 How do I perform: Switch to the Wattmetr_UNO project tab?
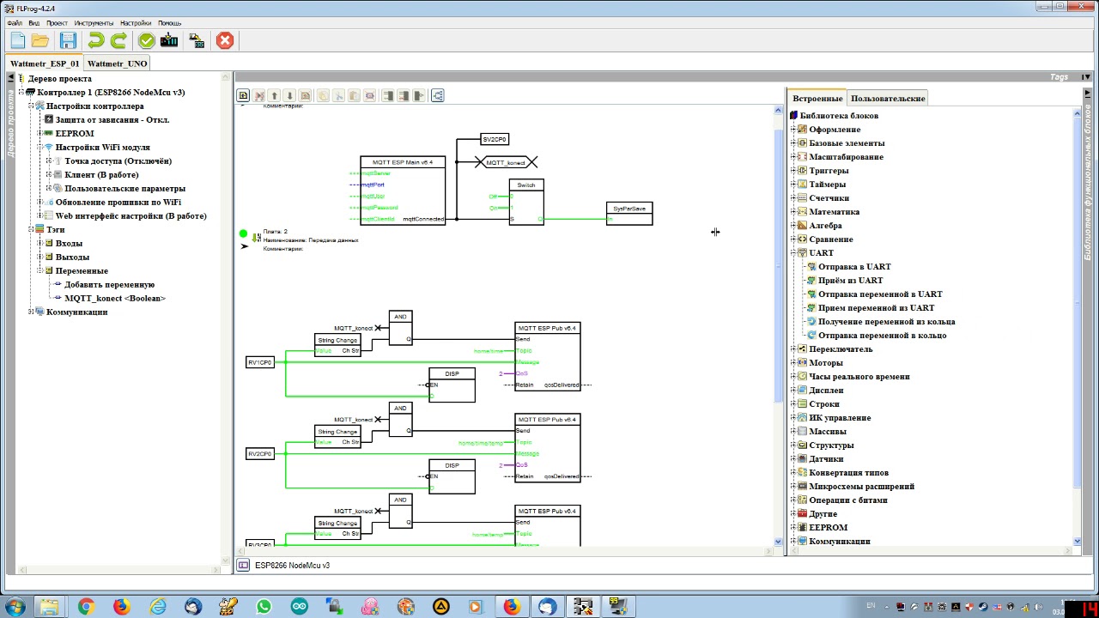tap(117, 64)
